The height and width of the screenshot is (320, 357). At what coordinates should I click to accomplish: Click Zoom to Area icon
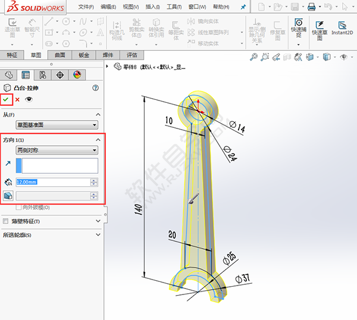265,57
